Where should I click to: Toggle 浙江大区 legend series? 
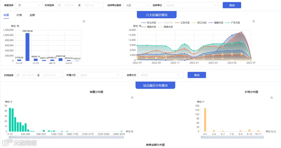click(x=199, y=23)
